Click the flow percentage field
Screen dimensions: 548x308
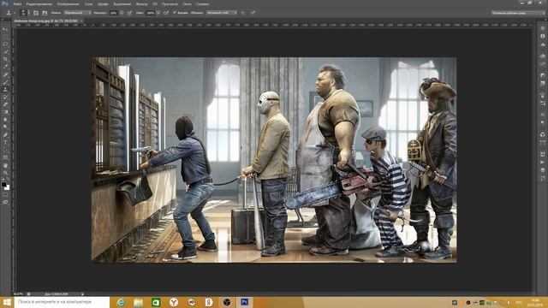151,13
